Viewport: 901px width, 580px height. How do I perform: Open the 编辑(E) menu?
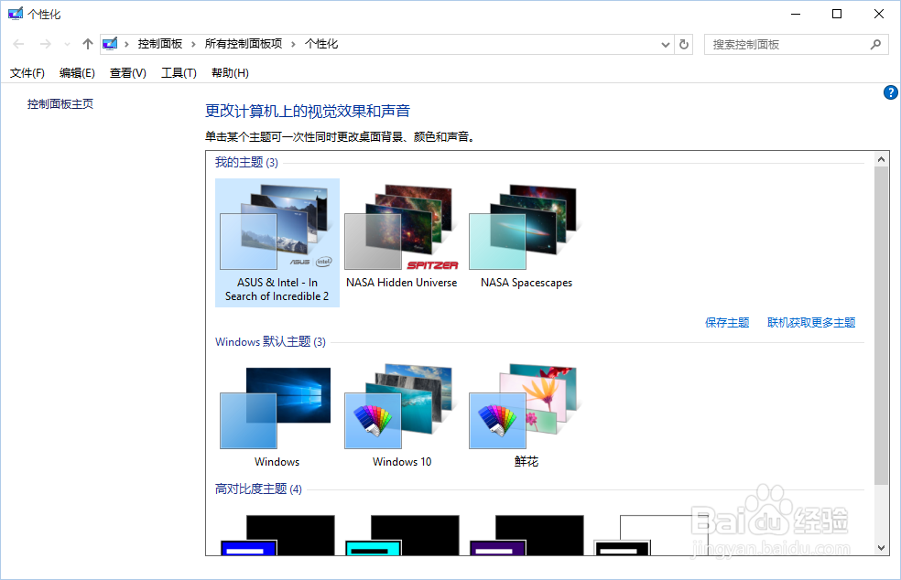[x=77, y=73]
